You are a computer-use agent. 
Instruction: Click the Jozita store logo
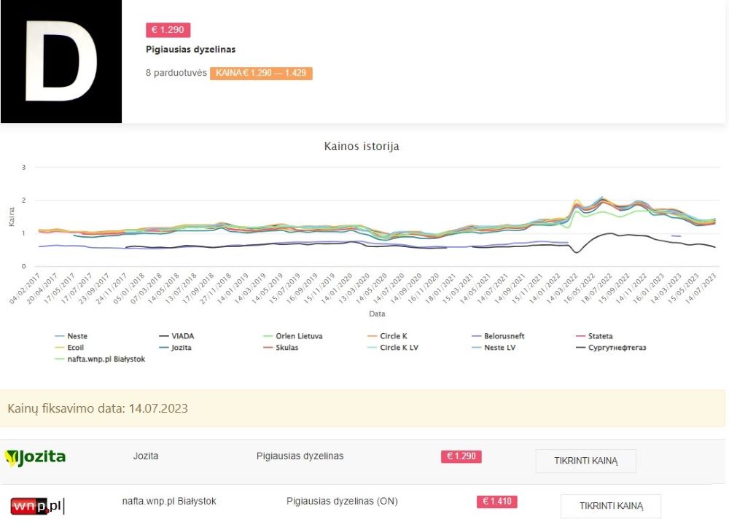coord(35,458)
